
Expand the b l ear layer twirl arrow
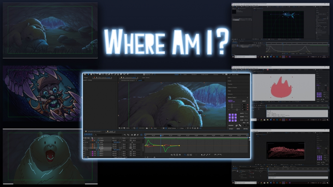coord(91,146)
